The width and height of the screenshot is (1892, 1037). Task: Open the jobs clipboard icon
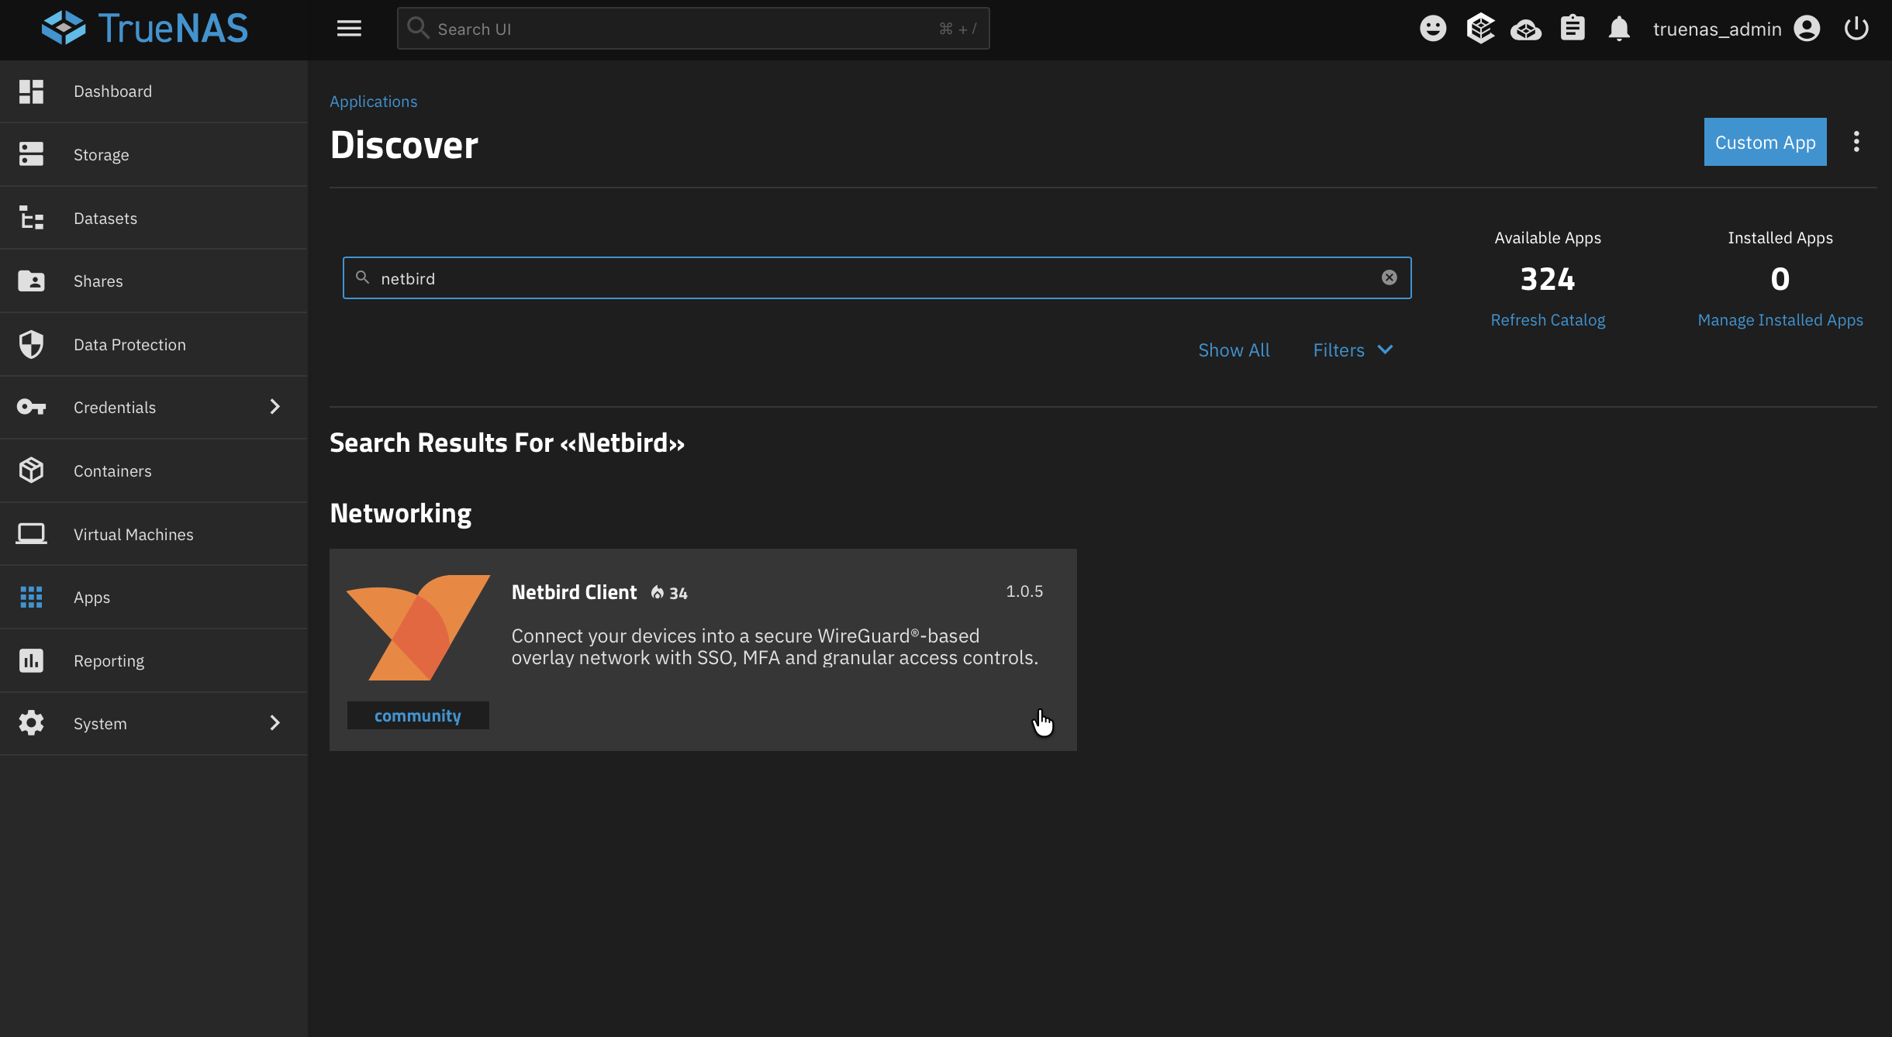coord(1572,29)
